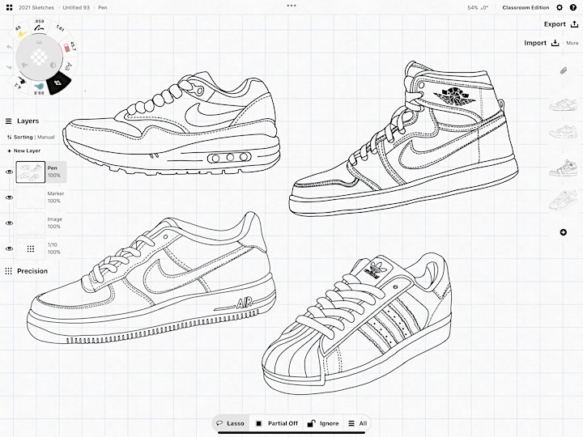
Task: Select the Marker layer thumbnail
Action: point(31,197)
